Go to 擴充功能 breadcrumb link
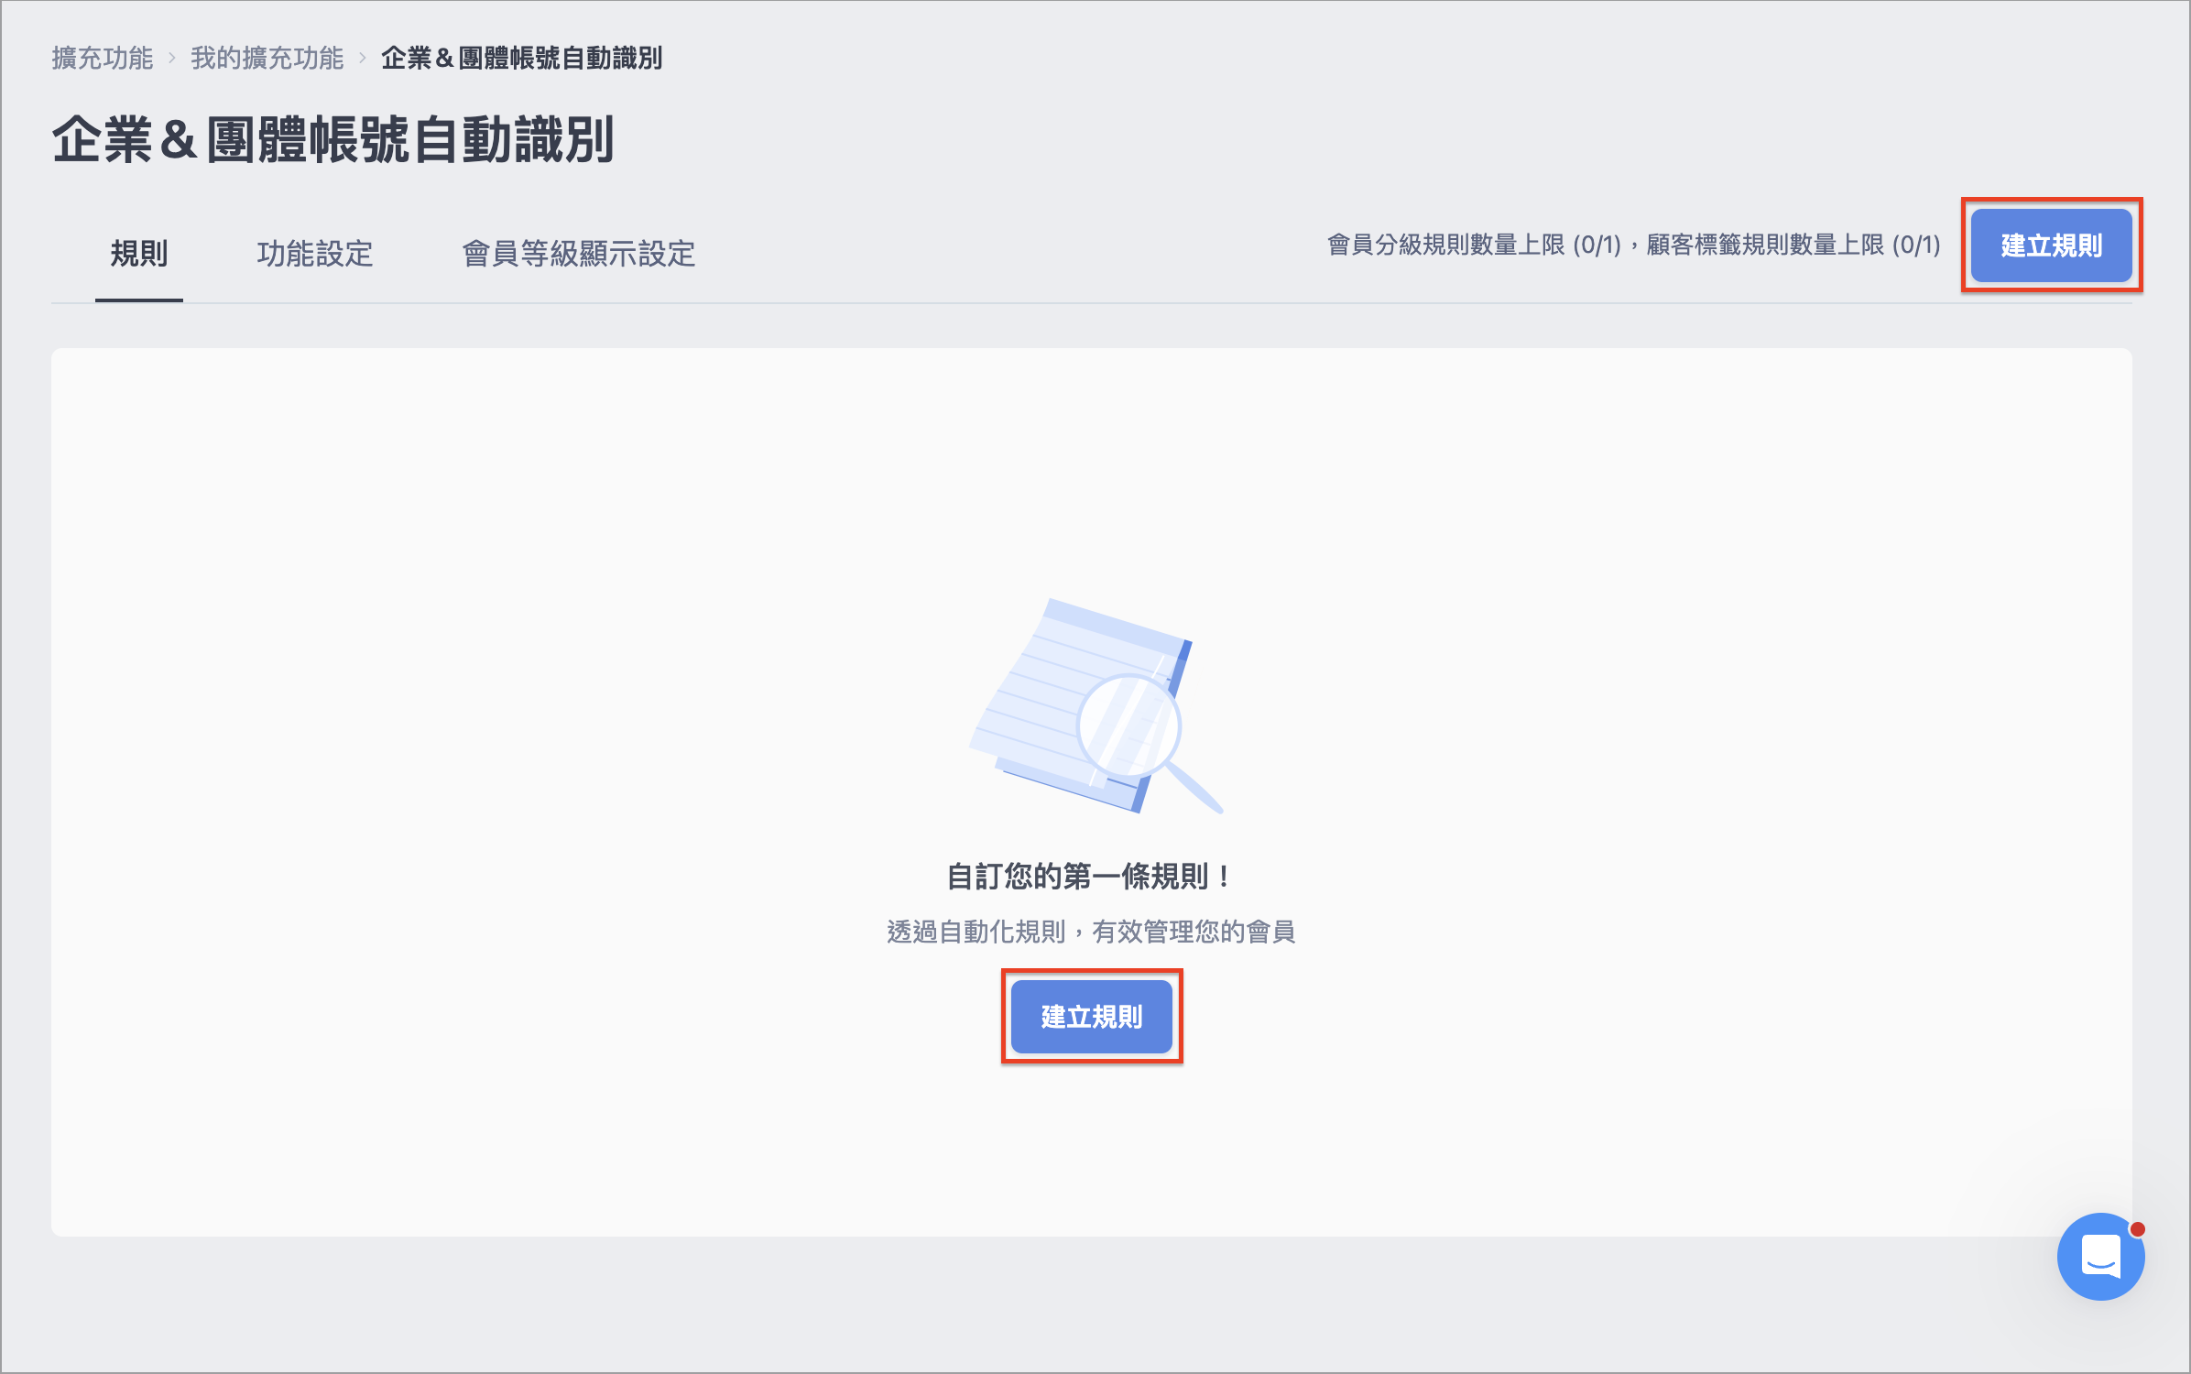 [x=103, y=58]
